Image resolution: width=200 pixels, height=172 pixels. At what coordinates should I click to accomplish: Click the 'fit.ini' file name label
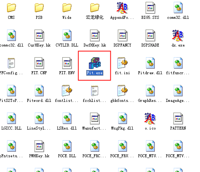tap(123, 73)
